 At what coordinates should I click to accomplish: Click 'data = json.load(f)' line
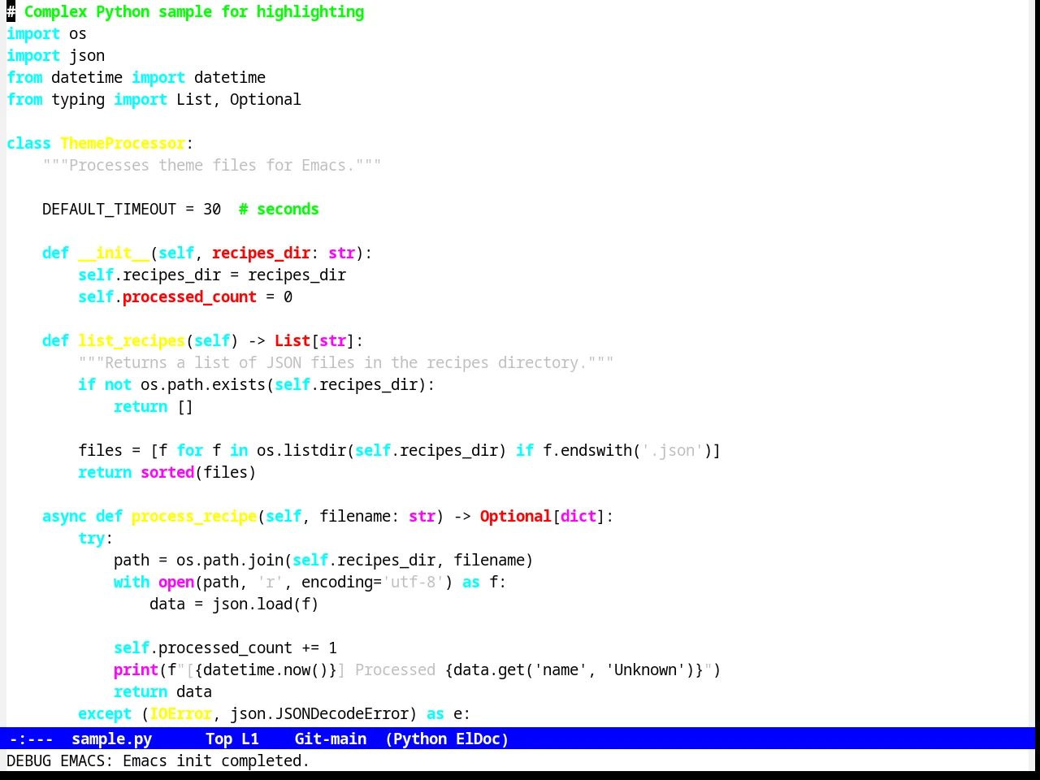[x=234, y=604]
